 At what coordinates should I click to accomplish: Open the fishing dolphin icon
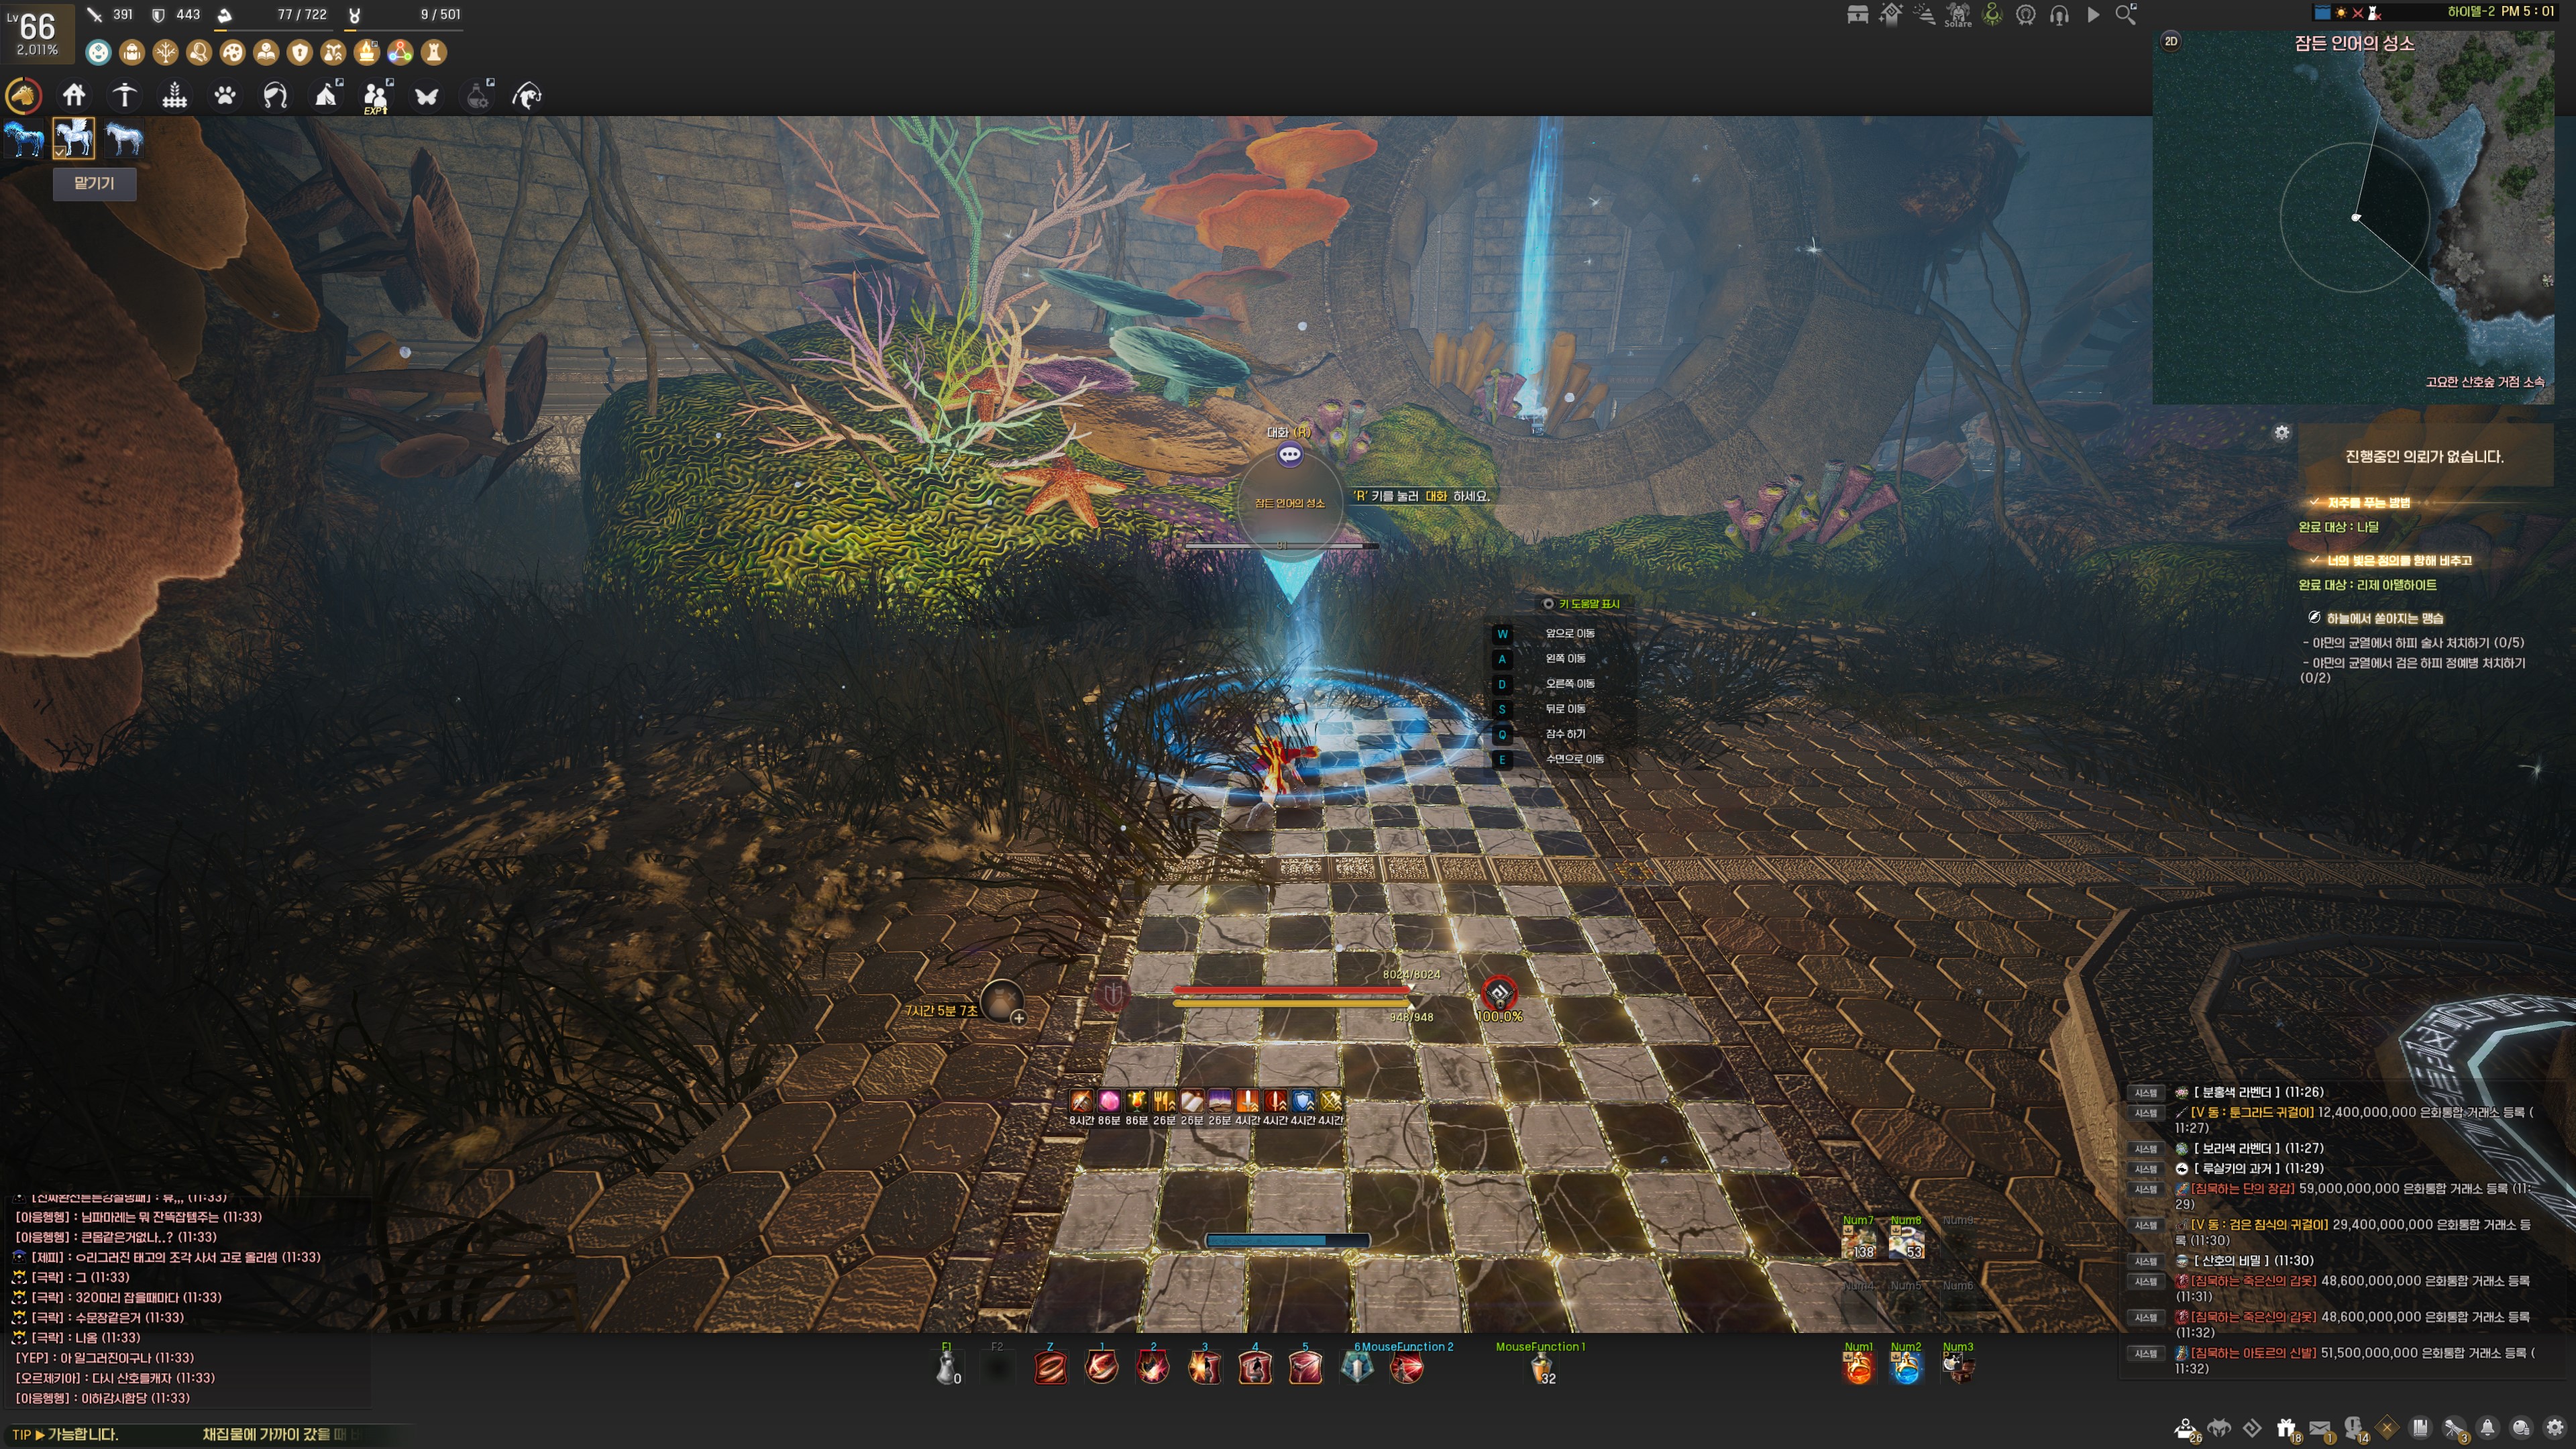coord(527,96)
